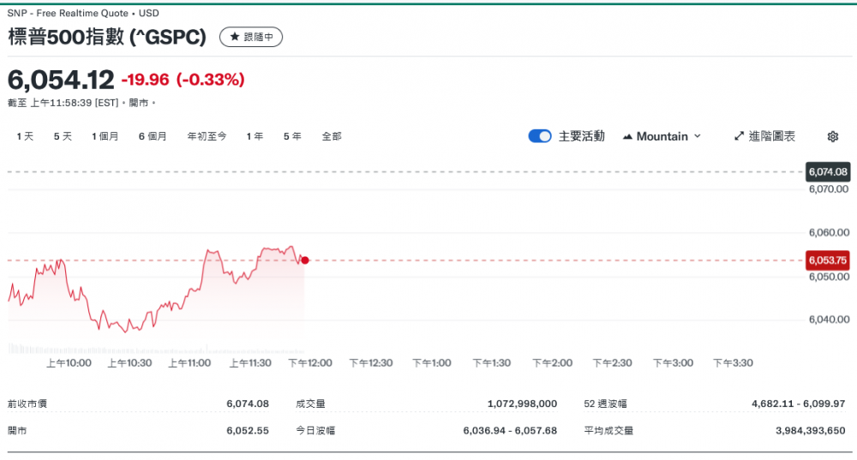Toggle 主要活動 key events switch
This screenshot has width=857, height=460.
(540, 136)
